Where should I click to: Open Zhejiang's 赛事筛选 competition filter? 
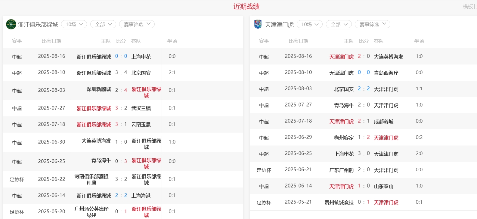137,24
